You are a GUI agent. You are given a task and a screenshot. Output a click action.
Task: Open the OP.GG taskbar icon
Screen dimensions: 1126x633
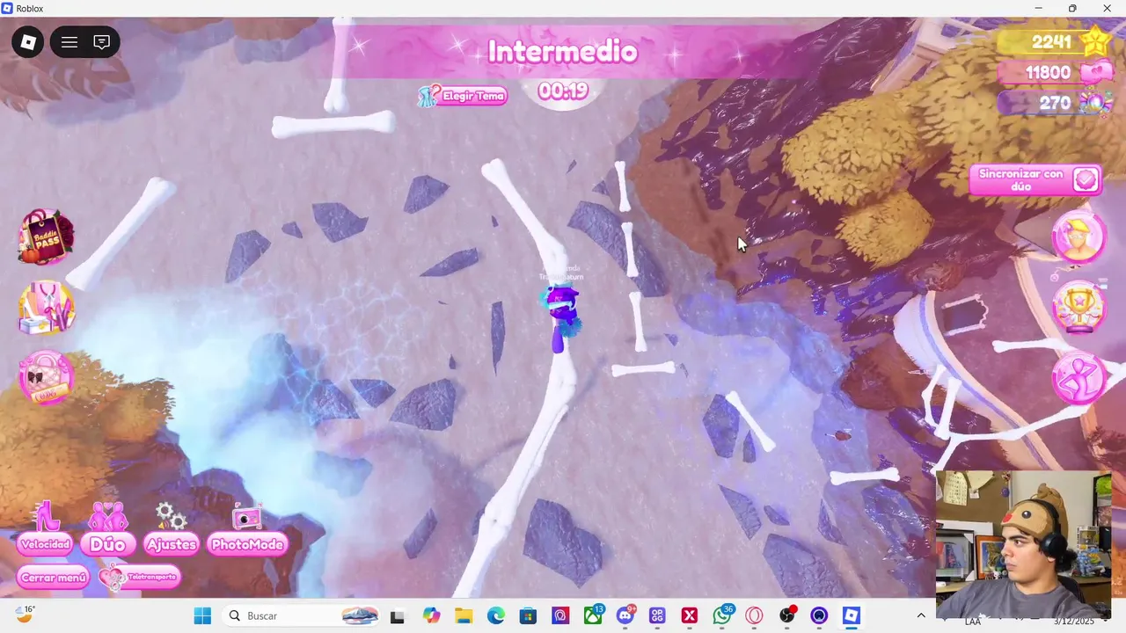(x=657, y=615)
